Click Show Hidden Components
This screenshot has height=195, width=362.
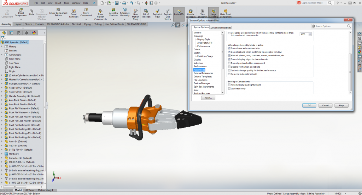[100, 14]
